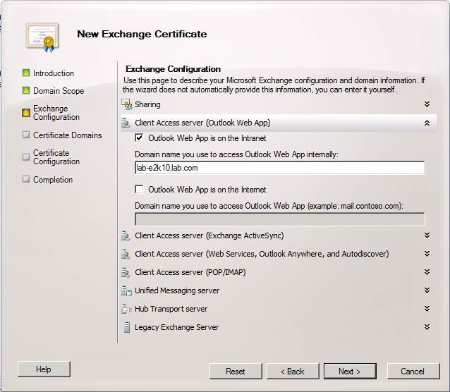450x392 pixels.
Task: Click the Hub Transport server icon
Action: coord(126,309)
